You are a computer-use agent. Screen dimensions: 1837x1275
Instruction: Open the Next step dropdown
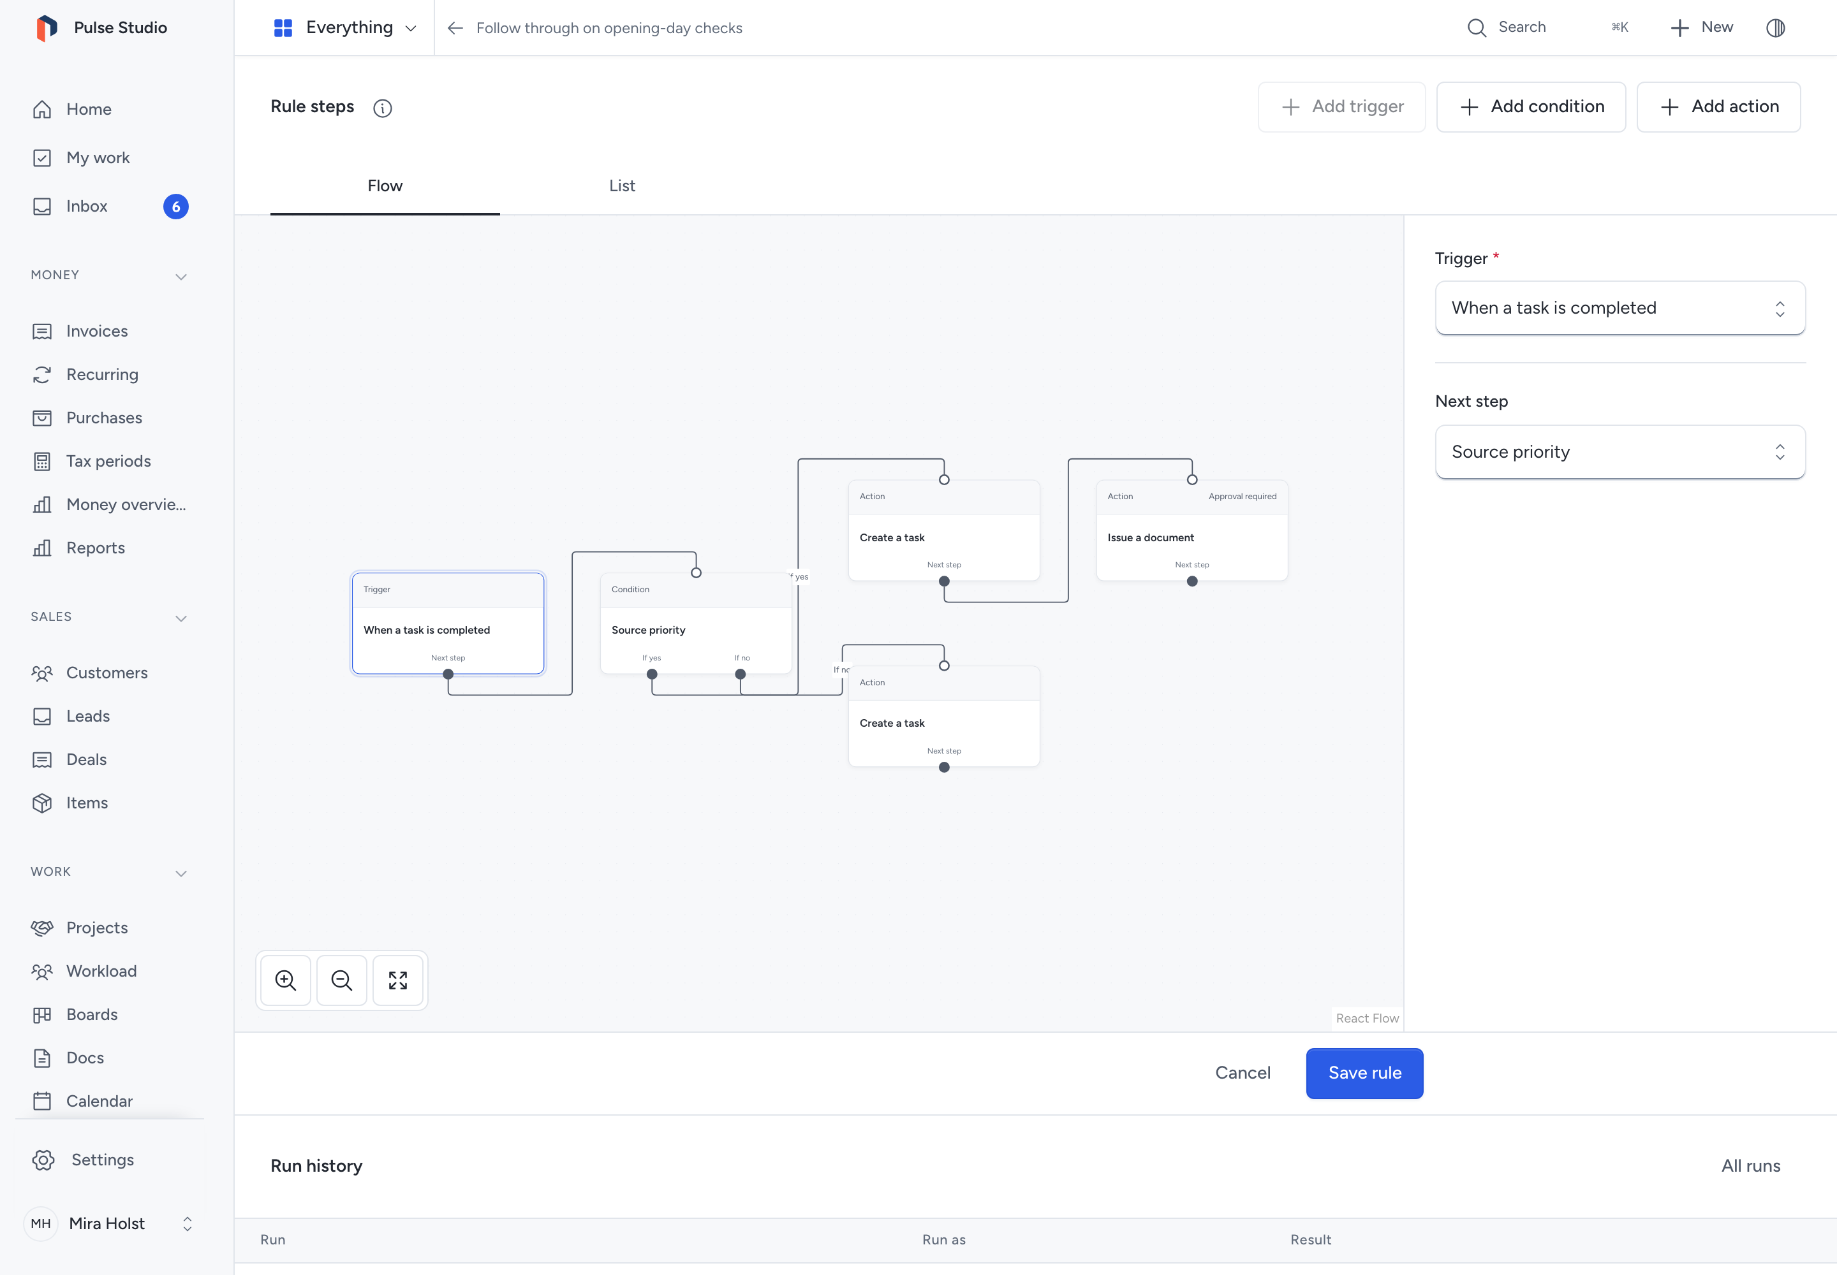point(1619,452)
